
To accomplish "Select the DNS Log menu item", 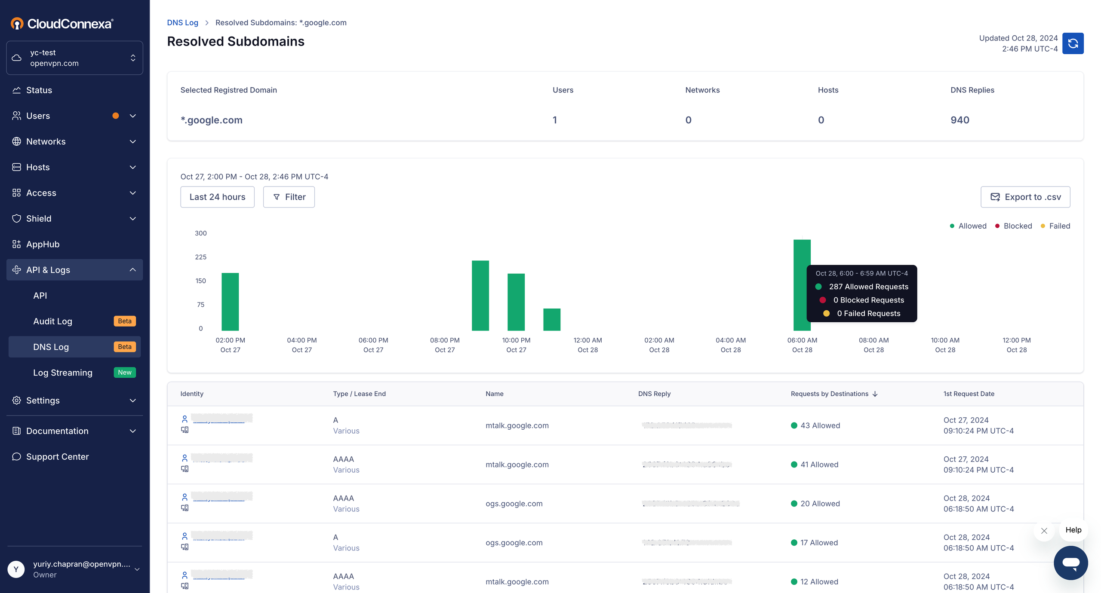I will (74, 347).
